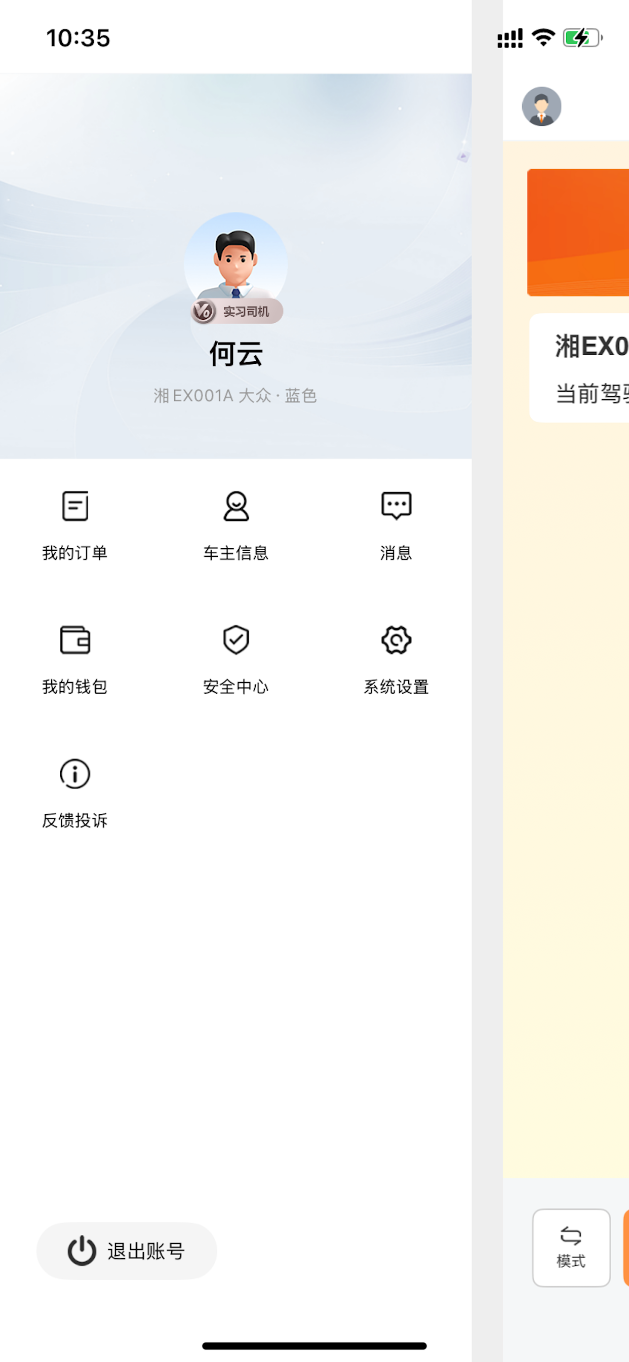This screenshot has width=629, height=1362.
Task: Tap vehicle info 湘EX001A 大众·蓝色
Action: [235, 396]
